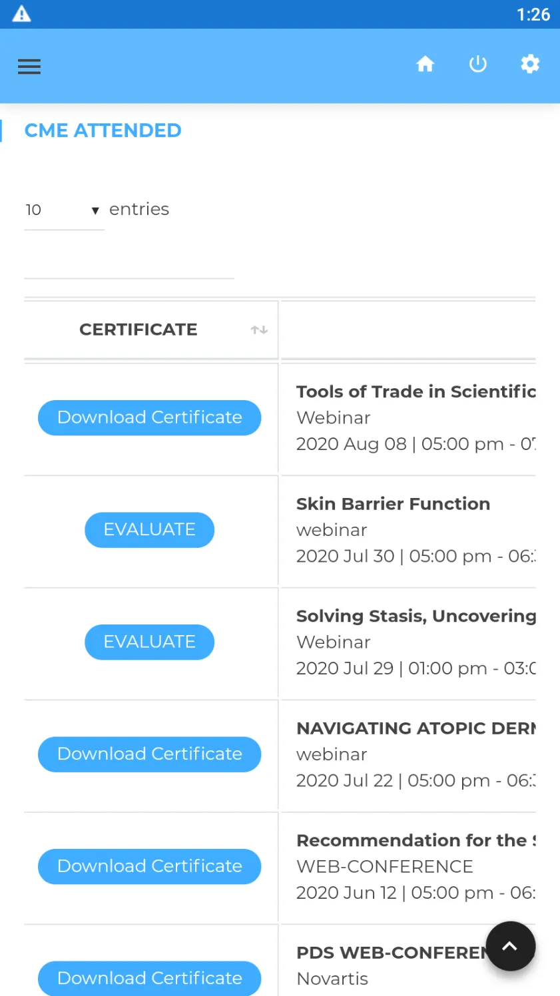The image size is (560, 996).
Task: Download certificate for PDS Web-Conference
Action: (149, 978)
